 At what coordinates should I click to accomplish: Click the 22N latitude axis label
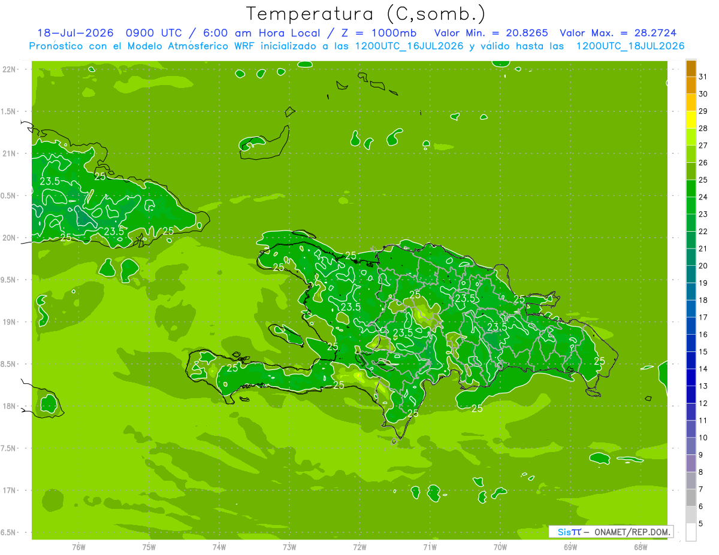coord(9,69)
